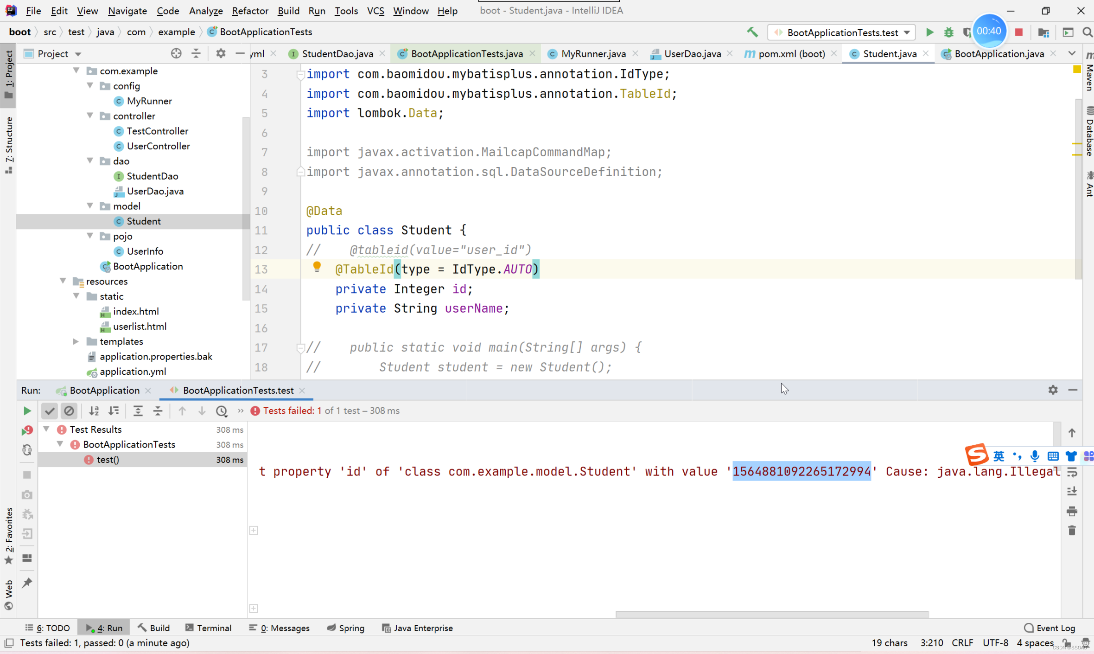Click the Build project hammer icon
Viewport: 1094px width, 654px height.
point(752,32)
